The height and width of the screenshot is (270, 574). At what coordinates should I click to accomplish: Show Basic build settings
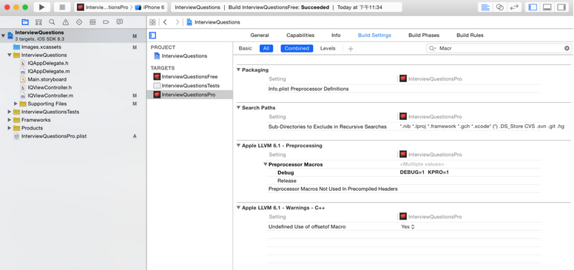246,48
